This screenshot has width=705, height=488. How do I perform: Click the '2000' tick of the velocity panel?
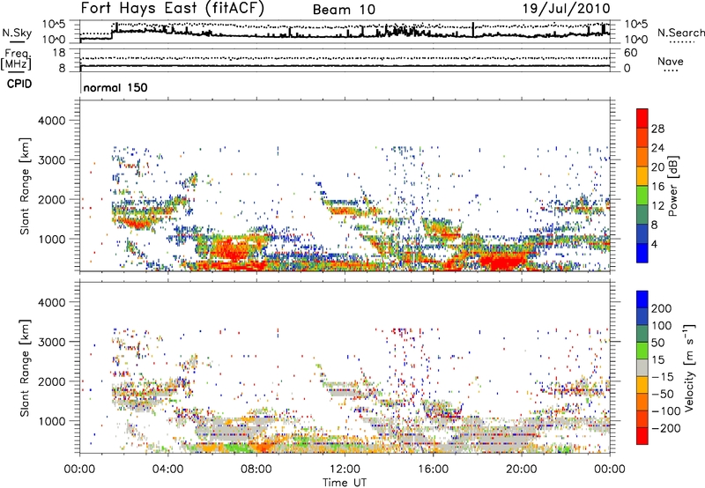[x=51, y=381]
